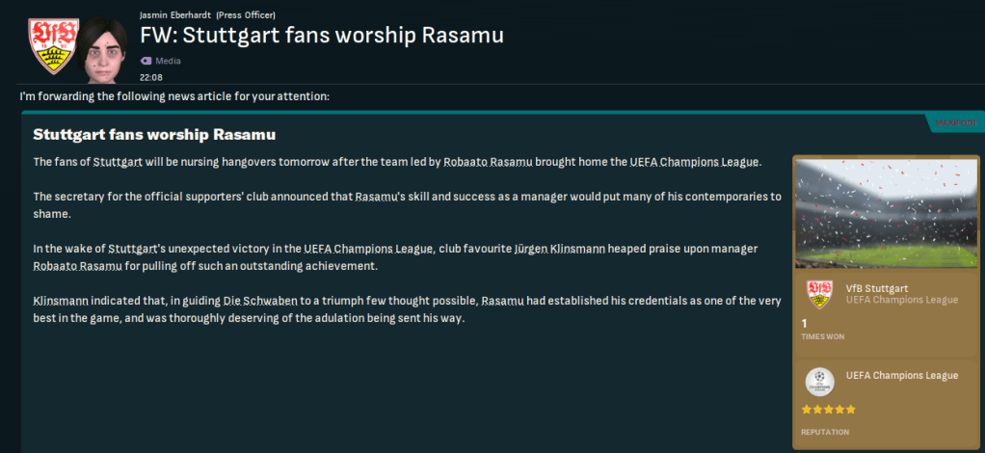Click the Stuttgart link in the first sentence

coord(119,161)
